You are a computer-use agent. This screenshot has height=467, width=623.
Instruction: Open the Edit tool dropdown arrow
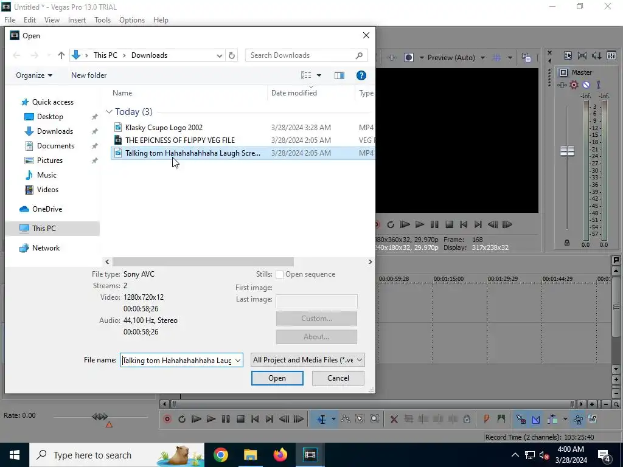333,419
